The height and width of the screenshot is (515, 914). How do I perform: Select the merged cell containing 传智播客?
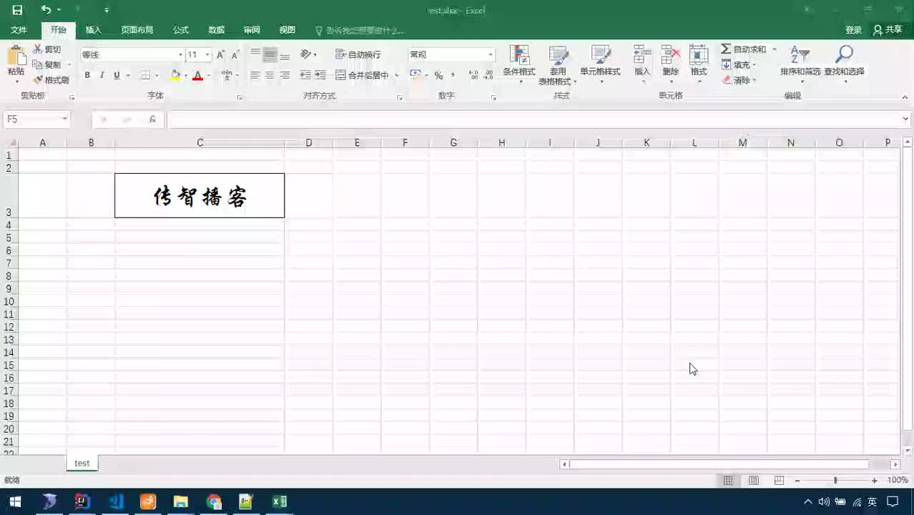(x=200, y=195)
